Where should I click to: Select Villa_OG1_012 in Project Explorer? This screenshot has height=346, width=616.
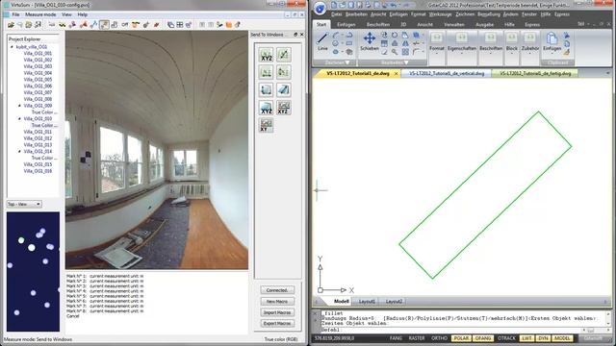pos(38,138)
